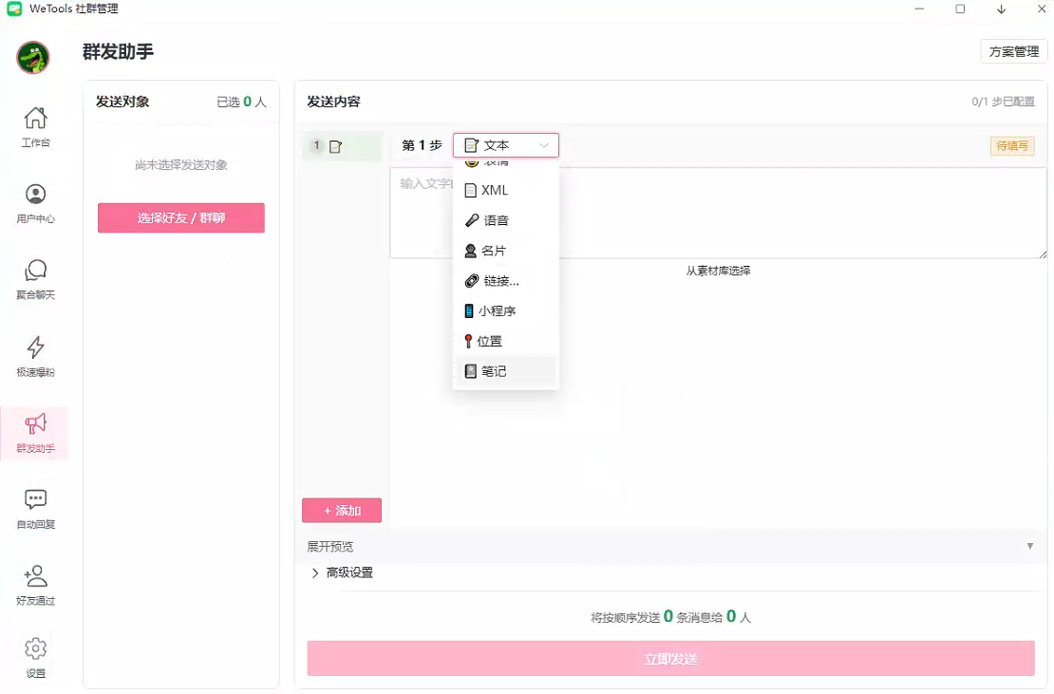1054x694 pixels.
Task: Click the + 添加 step button
Action: coord(342,511)
